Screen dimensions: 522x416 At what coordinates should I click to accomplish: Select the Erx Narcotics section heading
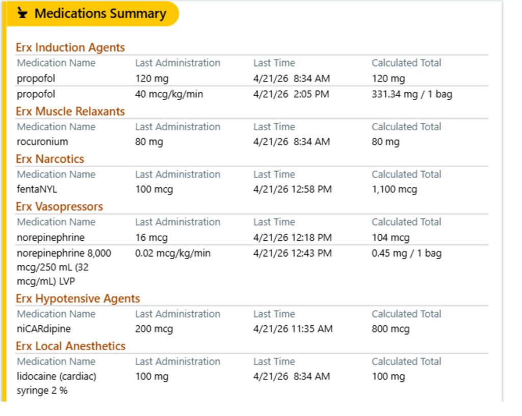coord(50,159)
